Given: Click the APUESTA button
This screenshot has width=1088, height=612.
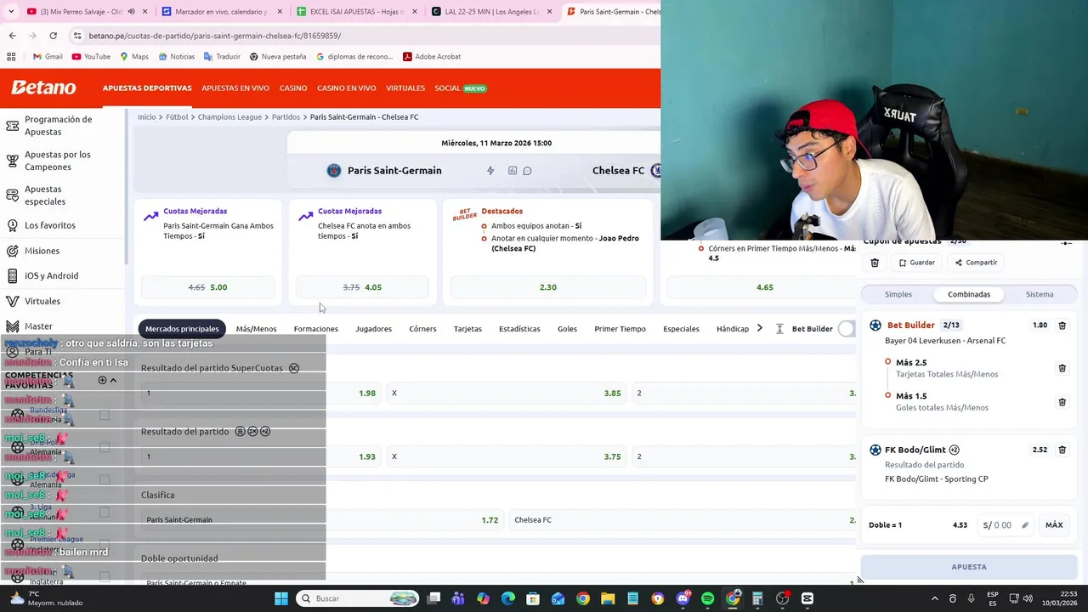Looking at the screenshot, I should coord(969,567).
